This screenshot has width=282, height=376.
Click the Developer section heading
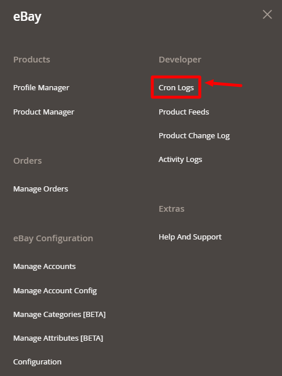[x=180, y=60]
